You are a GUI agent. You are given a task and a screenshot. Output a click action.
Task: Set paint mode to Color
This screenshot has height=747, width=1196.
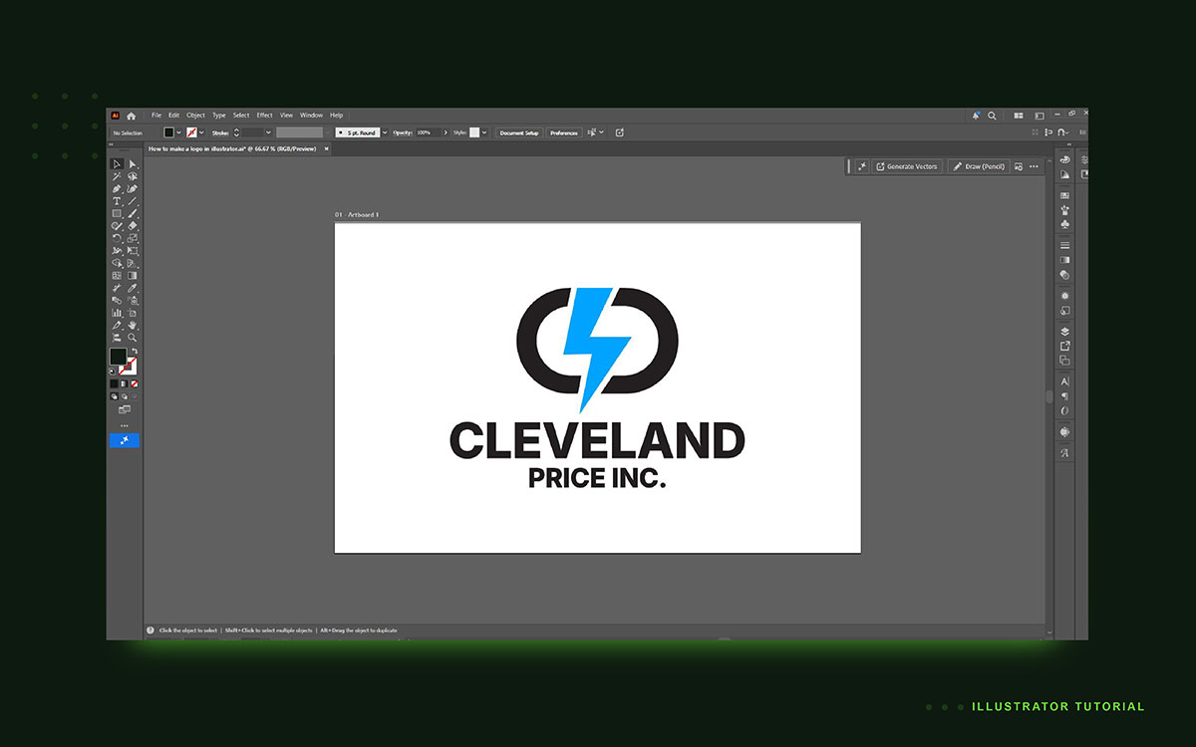tap(114, 383)
